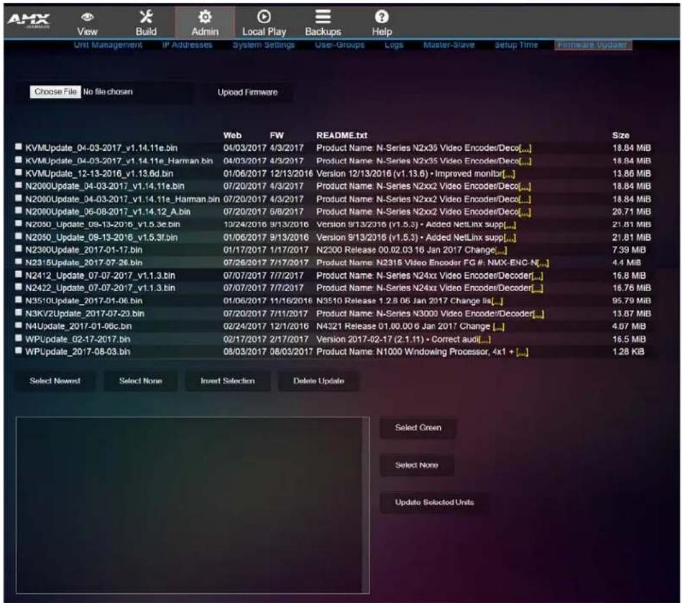Open the Backups stacked-bars icon
Viewport: 682px width, 603px height.
point(323,17)
